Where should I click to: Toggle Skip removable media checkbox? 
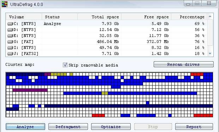tap(65, 65)
